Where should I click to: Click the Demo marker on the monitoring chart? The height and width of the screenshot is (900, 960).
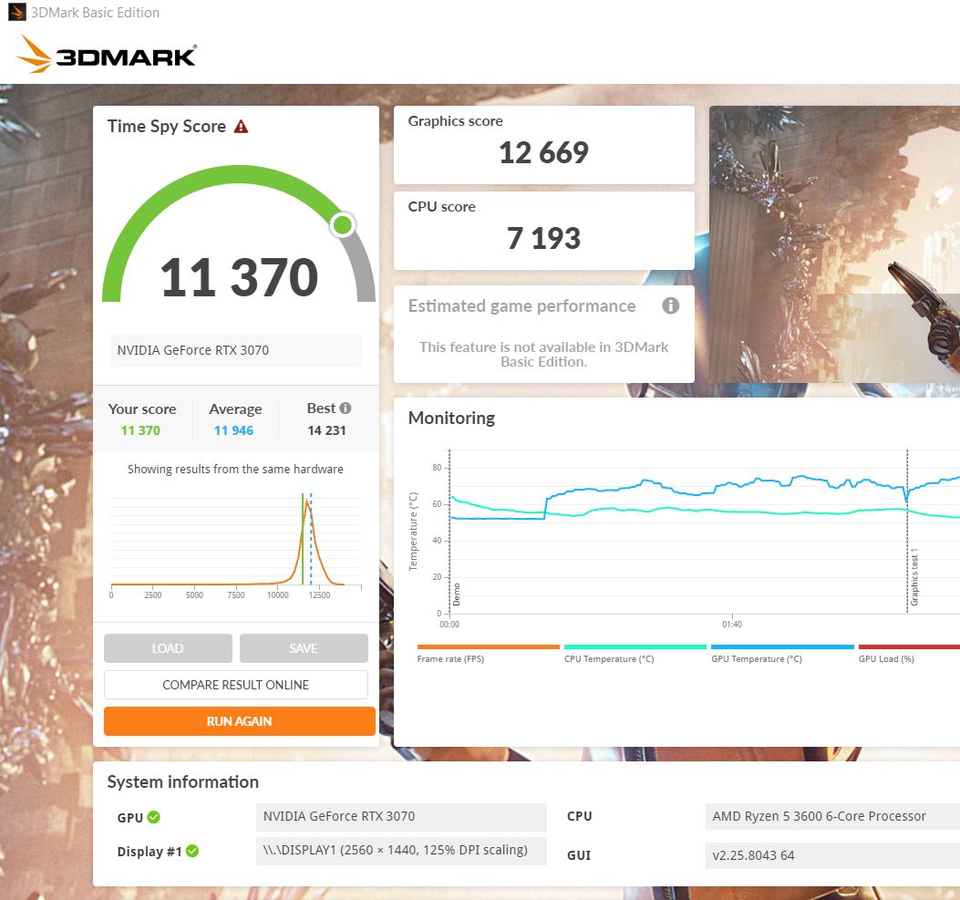[456, 595]
